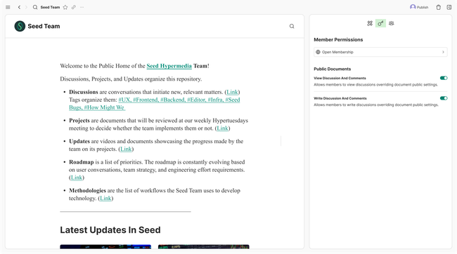457x254 pixels.
Task: Turn off Write Discussion And Comments
Action: 444,98
